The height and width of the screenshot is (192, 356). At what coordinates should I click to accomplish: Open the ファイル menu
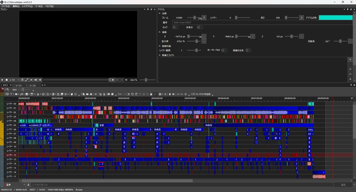click(x=5, y=6)
